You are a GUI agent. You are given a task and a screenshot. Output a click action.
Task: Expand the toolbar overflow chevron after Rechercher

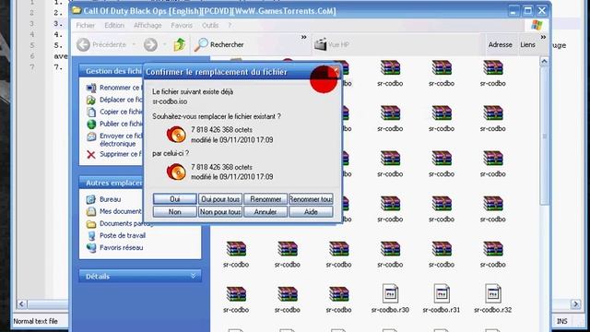[303, 37]
